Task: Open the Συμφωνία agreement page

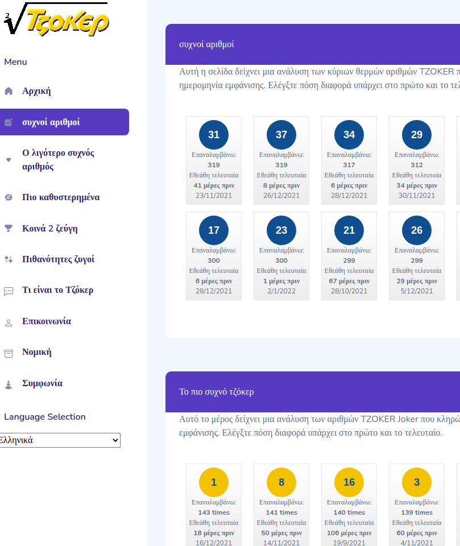Action: (43, 383)
